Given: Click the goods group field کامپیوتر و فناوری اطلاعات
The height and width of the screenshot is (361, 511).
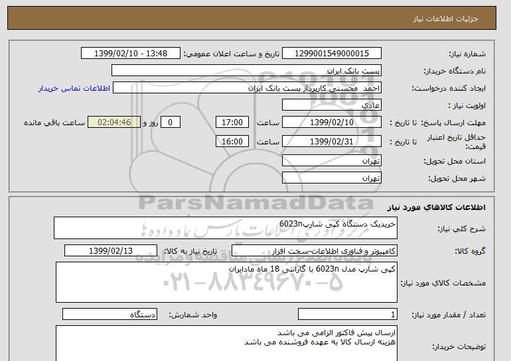Looking at the screenshot, I should point(315,251).
